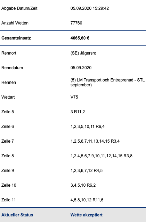
Task: Click the Zeile 5 selection 3 R11,2
Action: (78, 112)
